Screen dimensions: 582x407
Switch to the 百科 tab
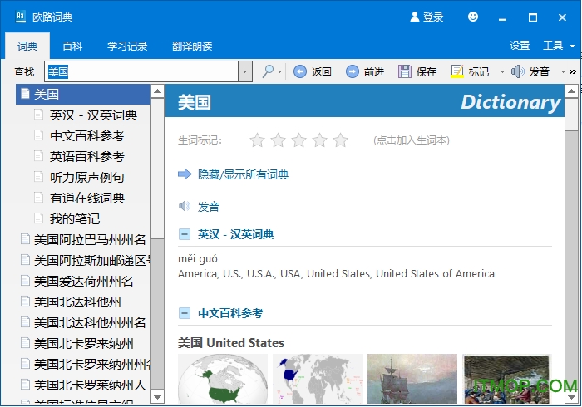click(x=72, y=46)
